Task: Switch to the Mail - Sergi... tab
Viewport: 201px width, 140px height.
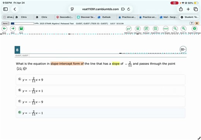Action: (169, 17)
